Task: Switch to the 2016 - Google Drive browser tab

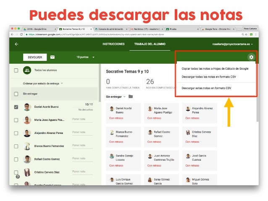Action: 40,29
